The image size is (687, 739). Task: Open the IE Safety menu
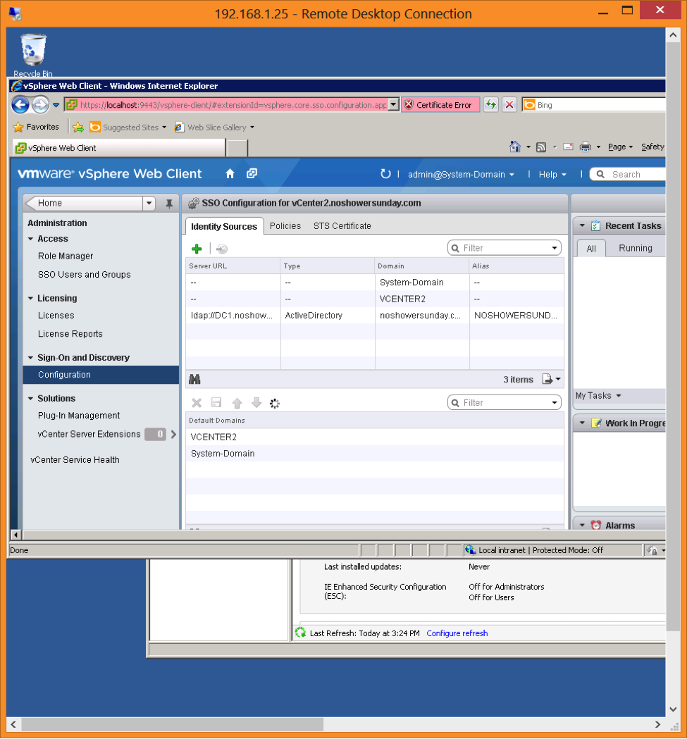coord(652,147)
